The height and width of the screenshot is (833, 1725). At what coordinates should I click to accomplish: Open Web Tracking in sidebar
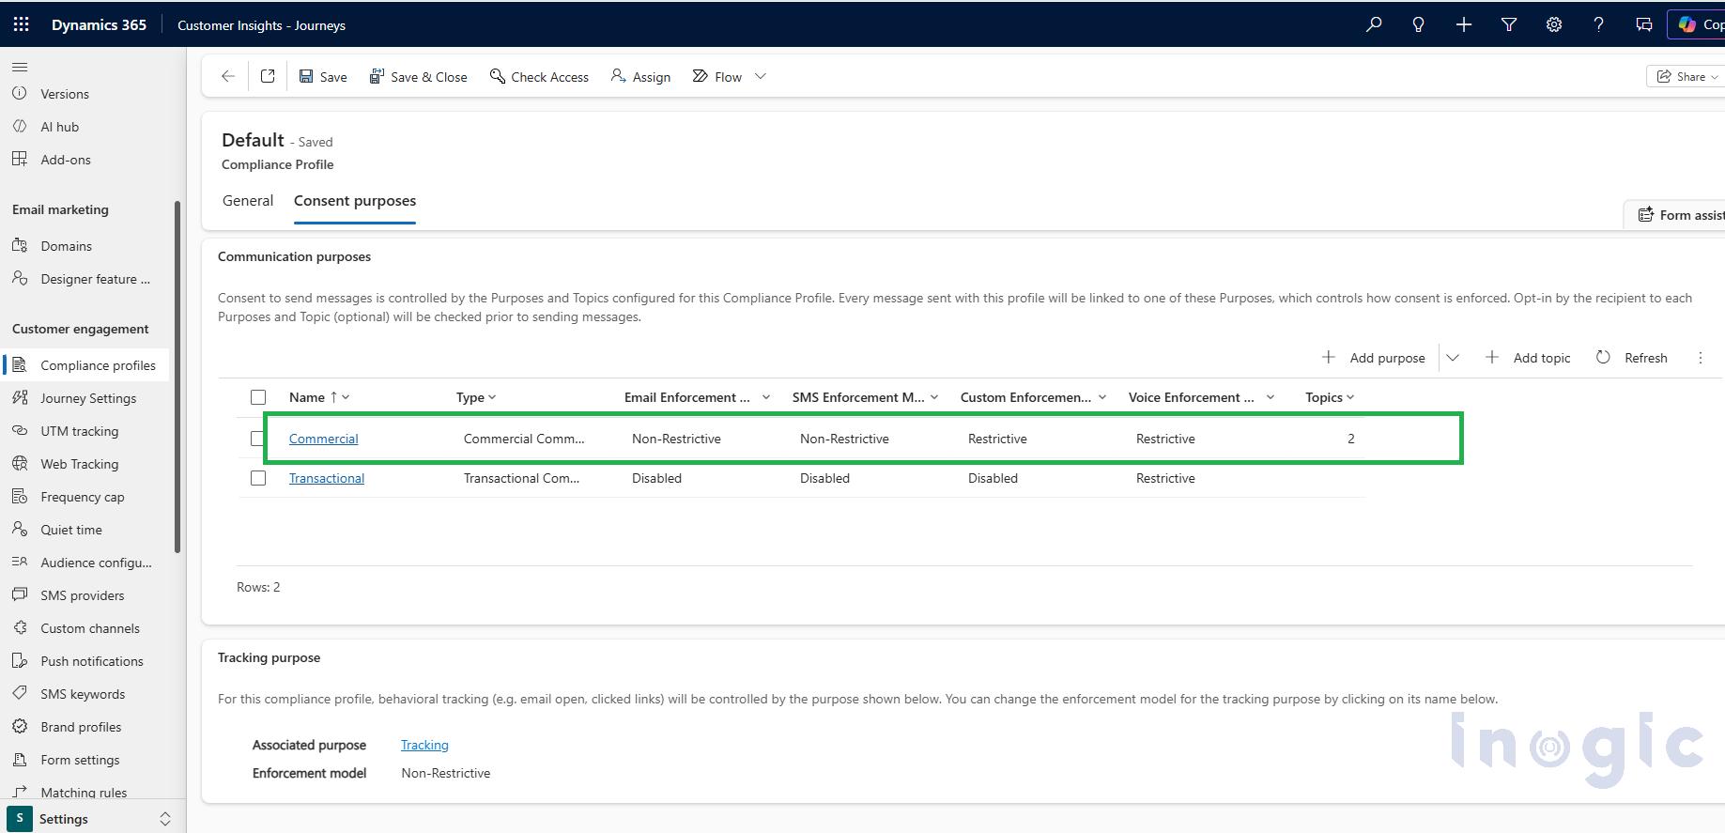coord(79,464)
